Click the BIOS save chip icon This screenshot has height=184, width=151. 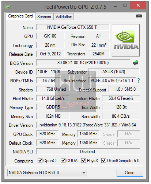click(136, 63)
